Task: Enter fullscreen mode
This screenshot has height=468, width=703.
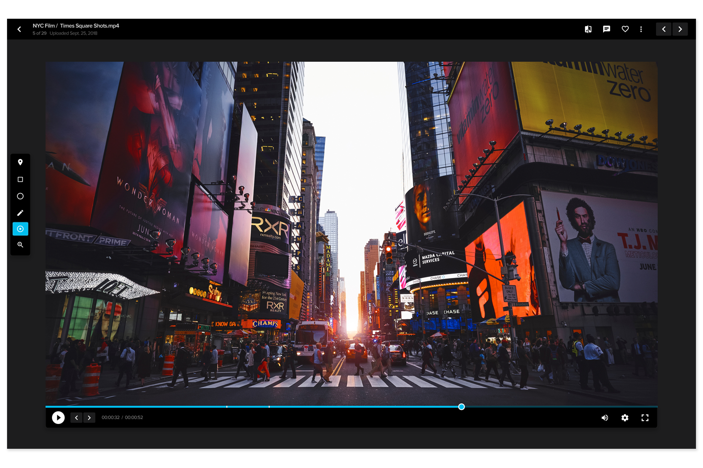Action: [x=645, y=417]
